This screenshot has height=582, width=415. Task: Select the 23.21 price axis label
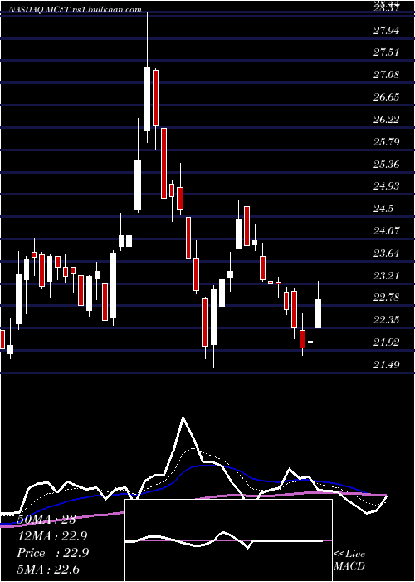click(x=387, y=276)
